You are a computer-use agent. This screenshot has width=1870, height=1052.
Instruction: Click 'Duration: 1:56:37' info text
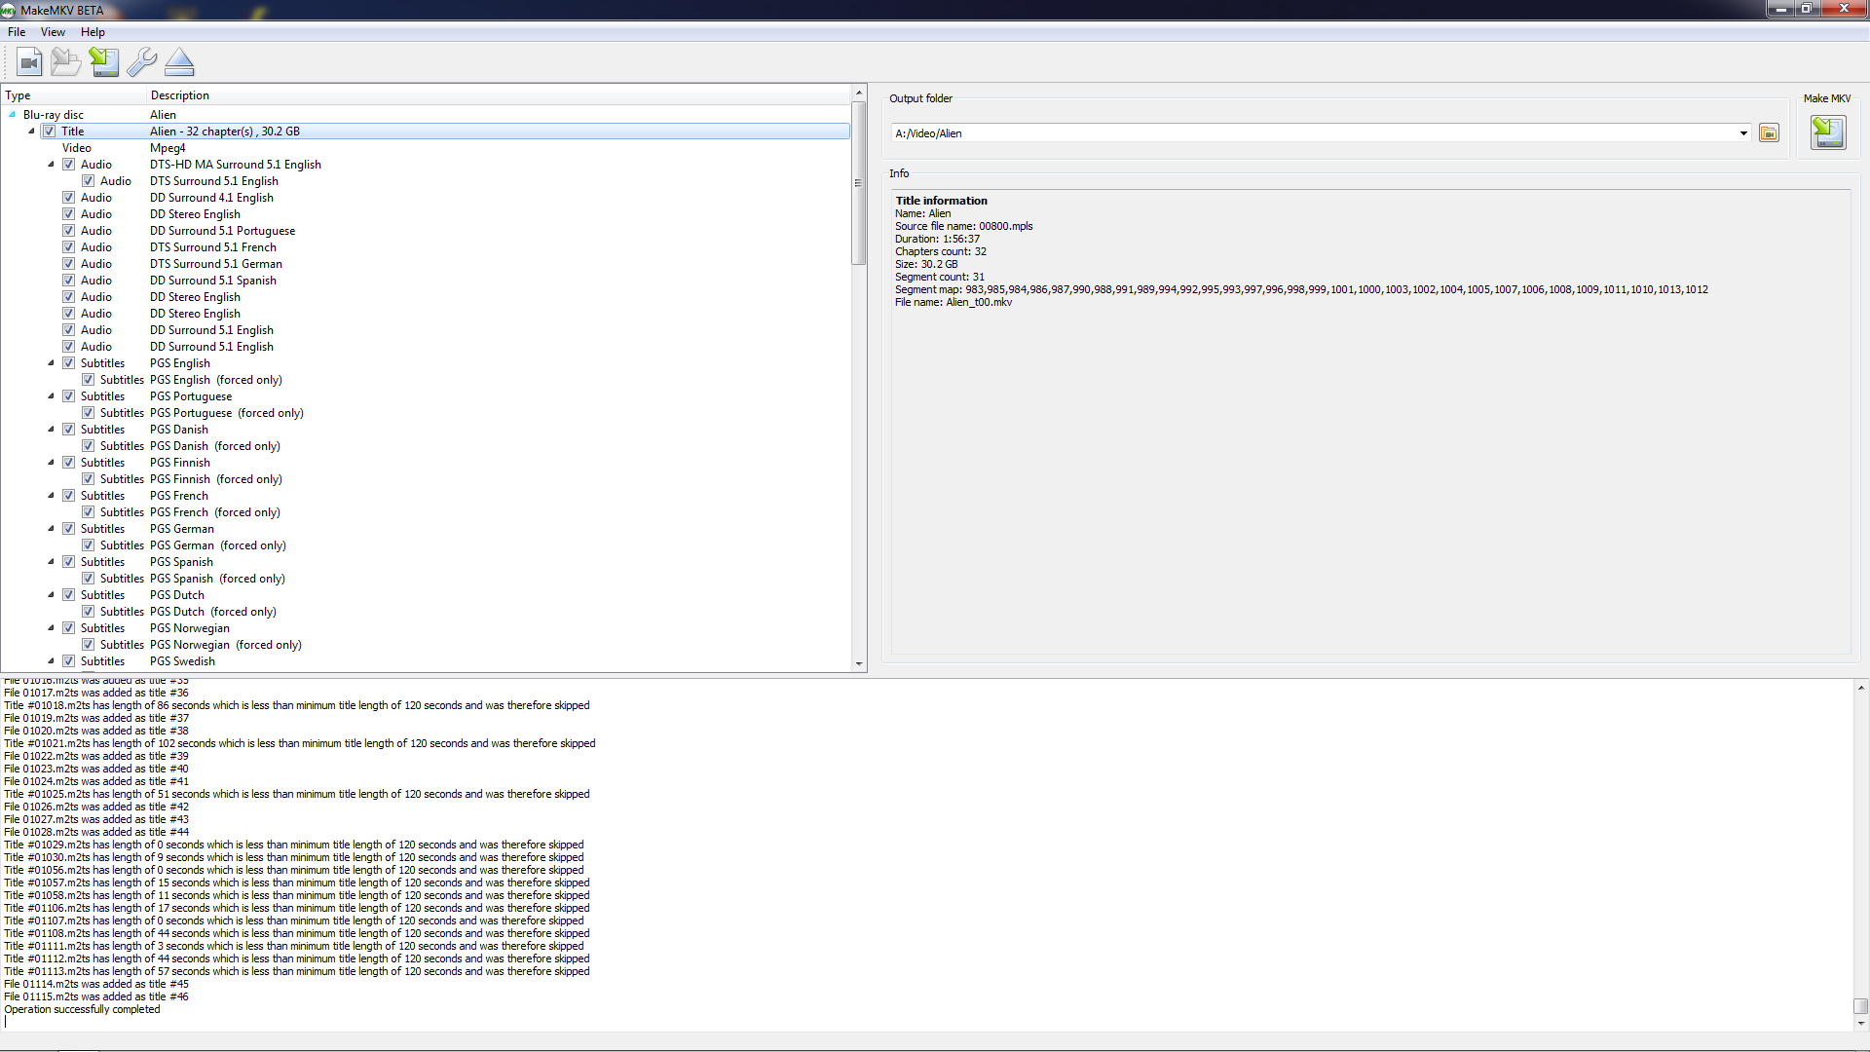coord(937,239)
